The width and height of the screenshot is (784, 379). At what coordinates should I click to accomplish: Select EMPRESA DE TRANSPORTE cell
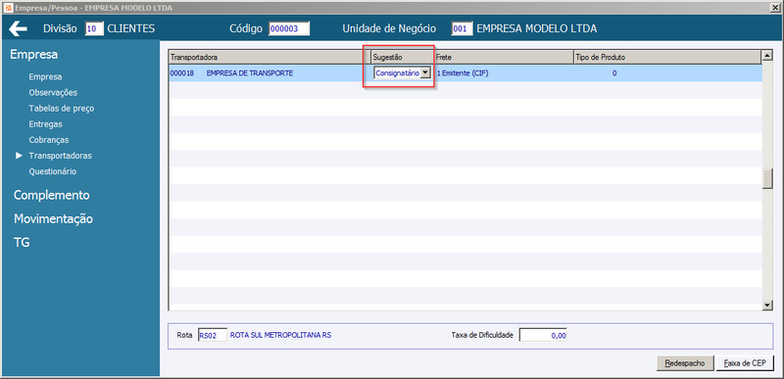tap(250, 73)
